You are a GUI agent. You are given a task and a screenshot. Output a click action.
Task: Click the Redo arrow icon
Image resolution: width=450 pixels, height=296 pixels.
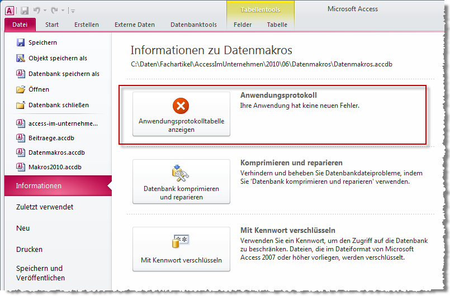(55, 10)
